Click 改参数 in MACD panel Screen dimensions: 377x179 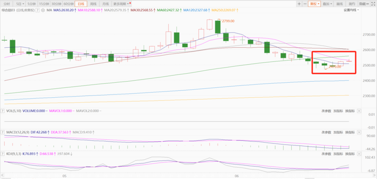(x=327, y=132)
